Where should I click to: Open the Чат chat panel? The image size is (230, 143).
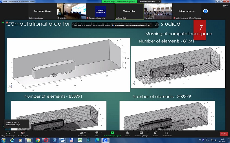coord(97,133)
